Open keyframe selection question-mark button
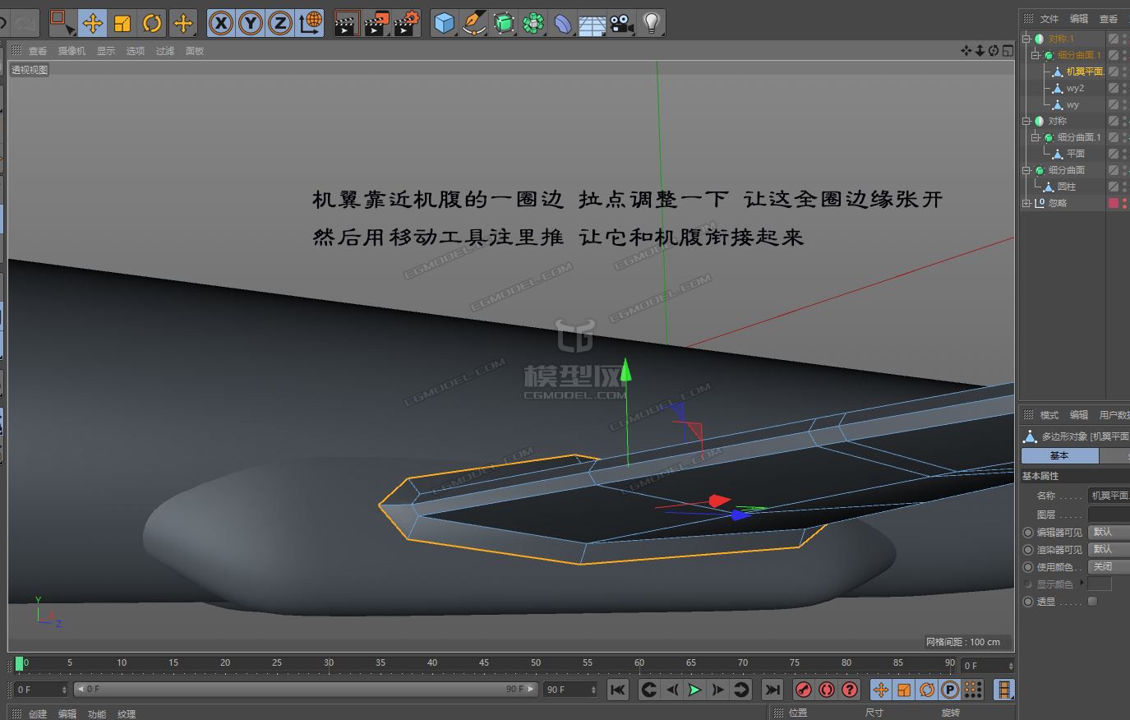Screen dimensions: 1130x720 click(850, 690)
